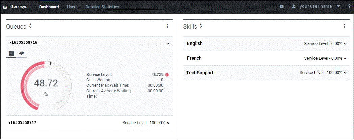The width and height of the screenshot is (354, 140).
Task: Expand the English skill service level
Action: pos(345,44)
